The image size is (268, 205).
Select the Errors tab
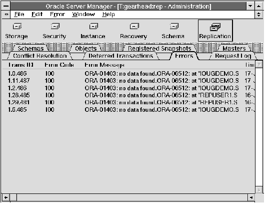184,56
